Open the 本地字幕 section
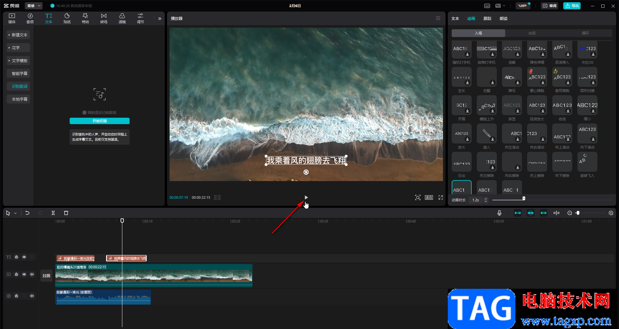The height and width of the screenshot is (329, 619). pos(18,99)
